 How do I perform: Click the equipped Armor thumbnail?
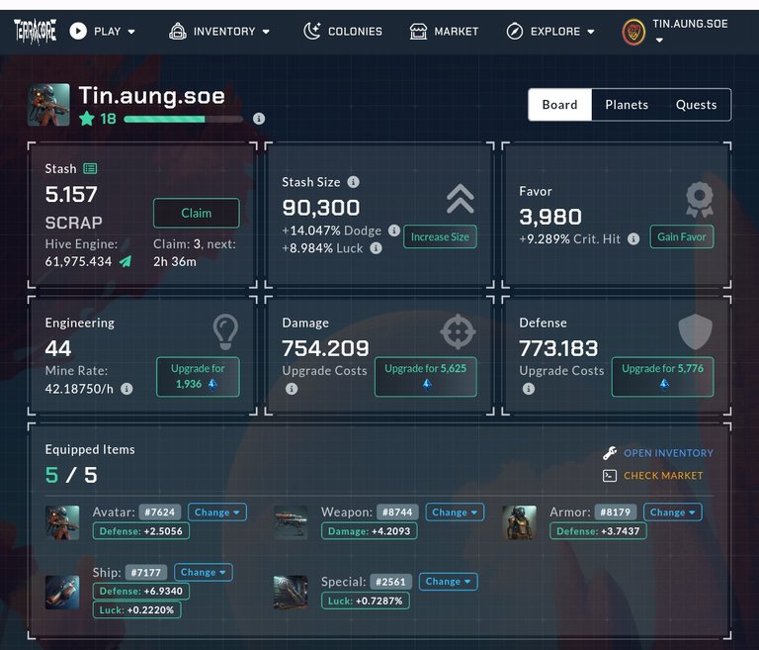pyautogui.click(x=519, y=522)
